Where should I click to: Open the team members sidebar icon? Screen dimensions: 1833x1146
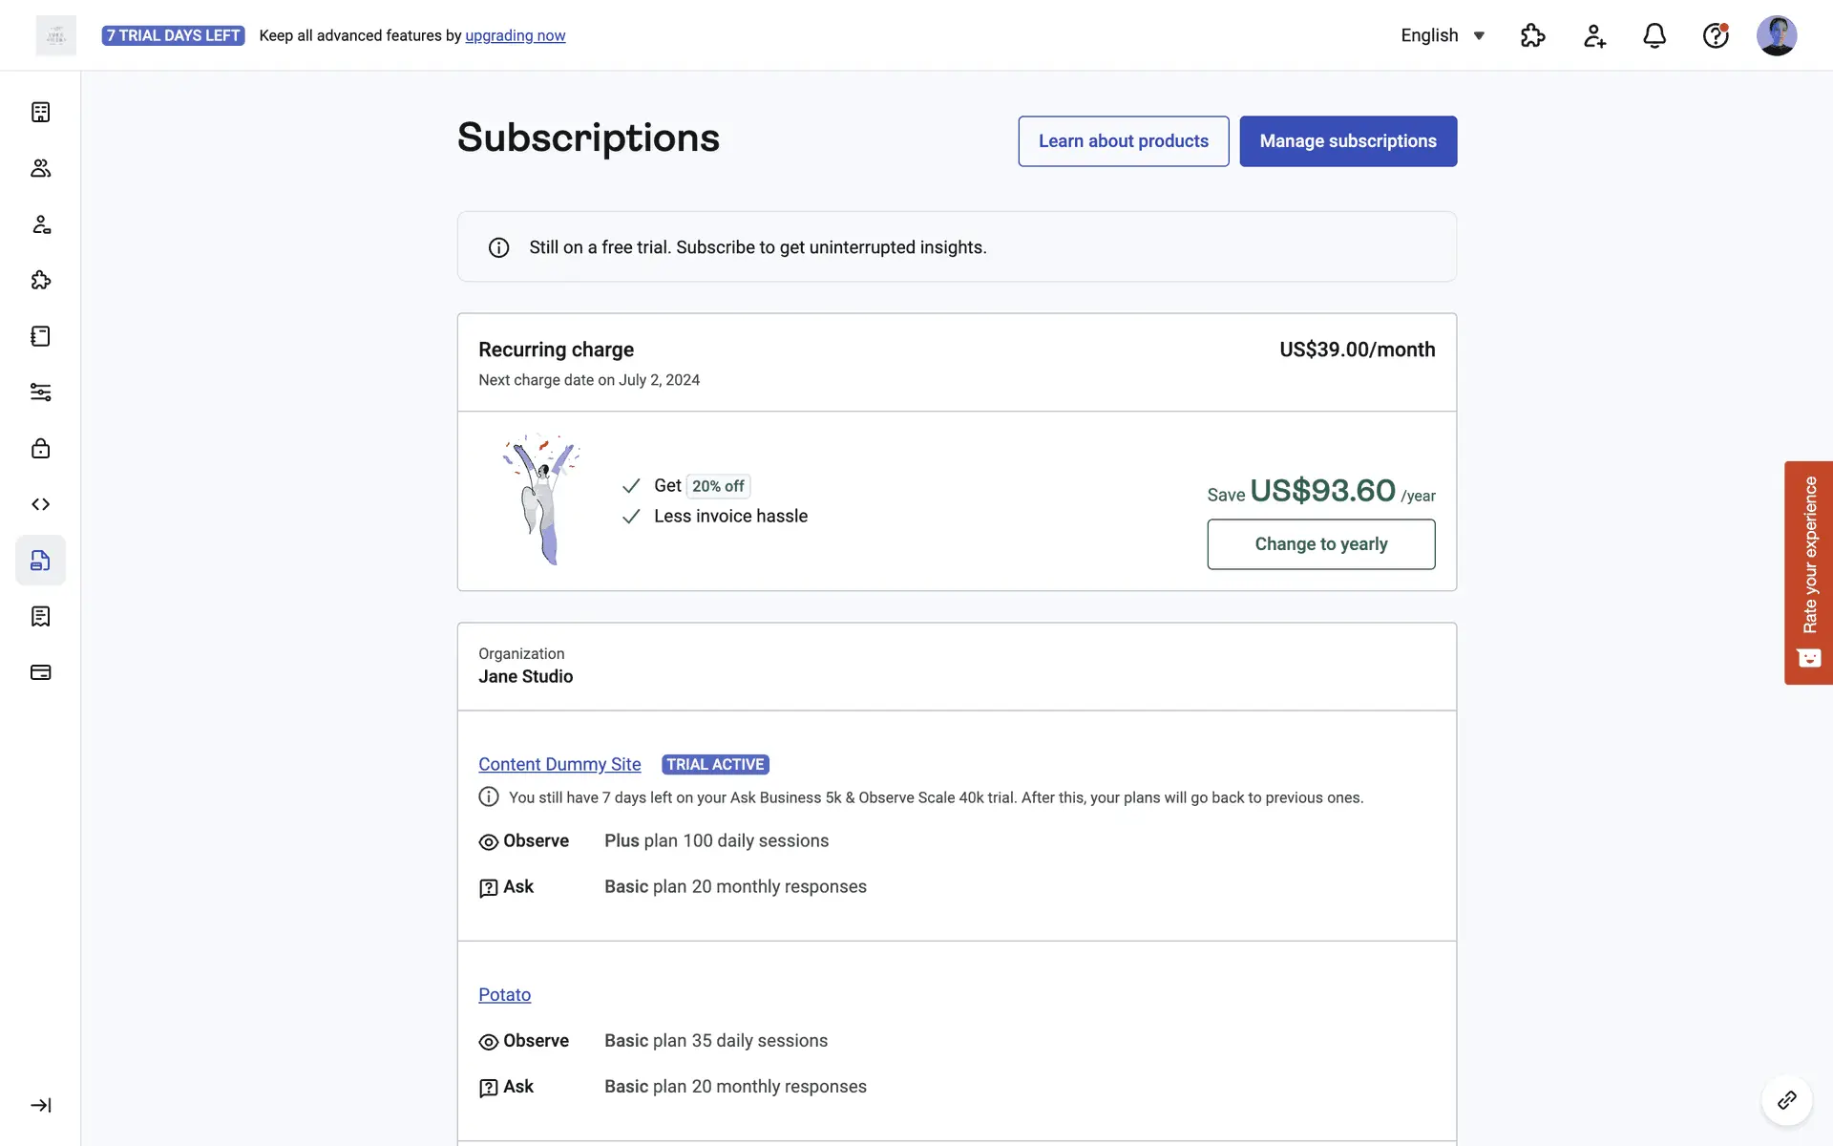(x=41, y=168)
